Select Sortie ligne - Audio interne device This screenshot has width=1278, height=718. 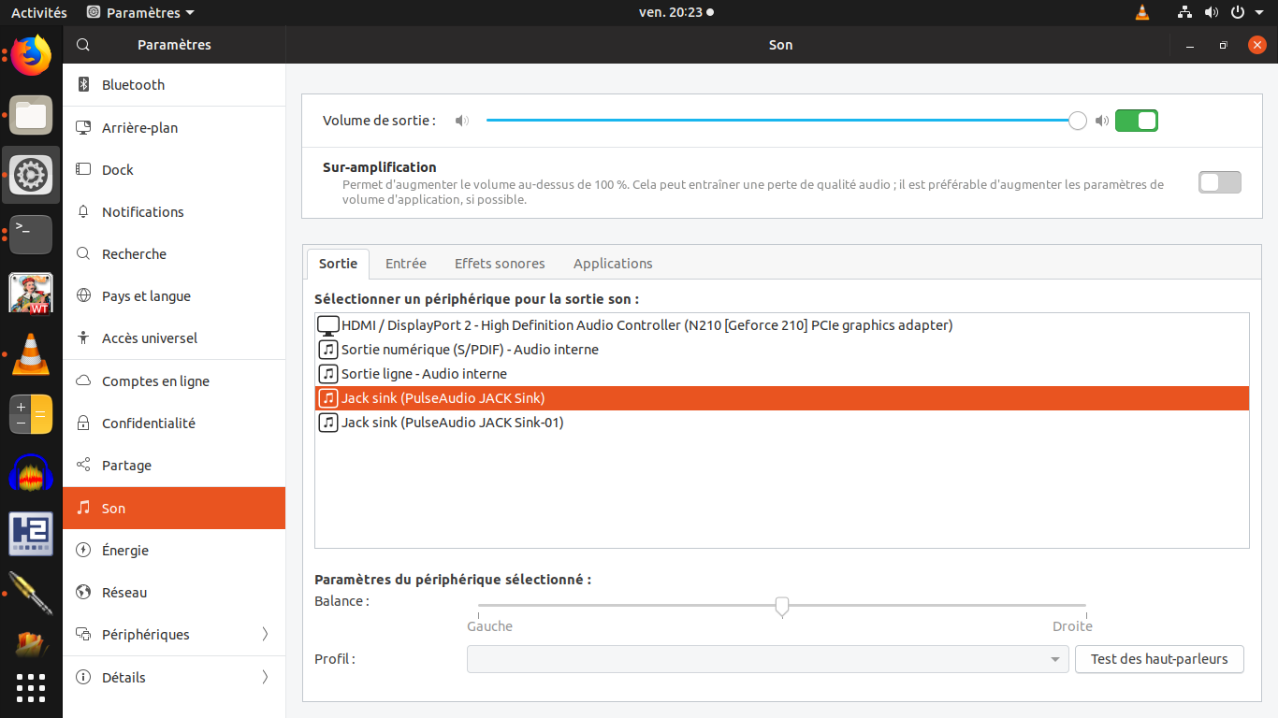(424, 374)
